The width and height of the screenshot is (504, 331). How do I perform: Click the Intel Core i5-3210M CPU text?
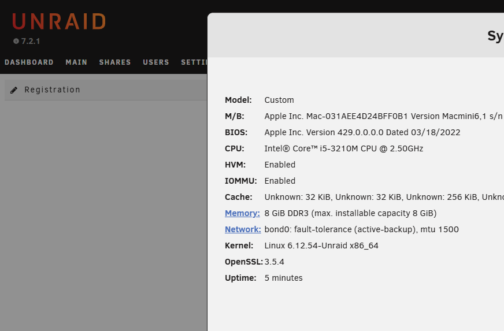(343, 149)
